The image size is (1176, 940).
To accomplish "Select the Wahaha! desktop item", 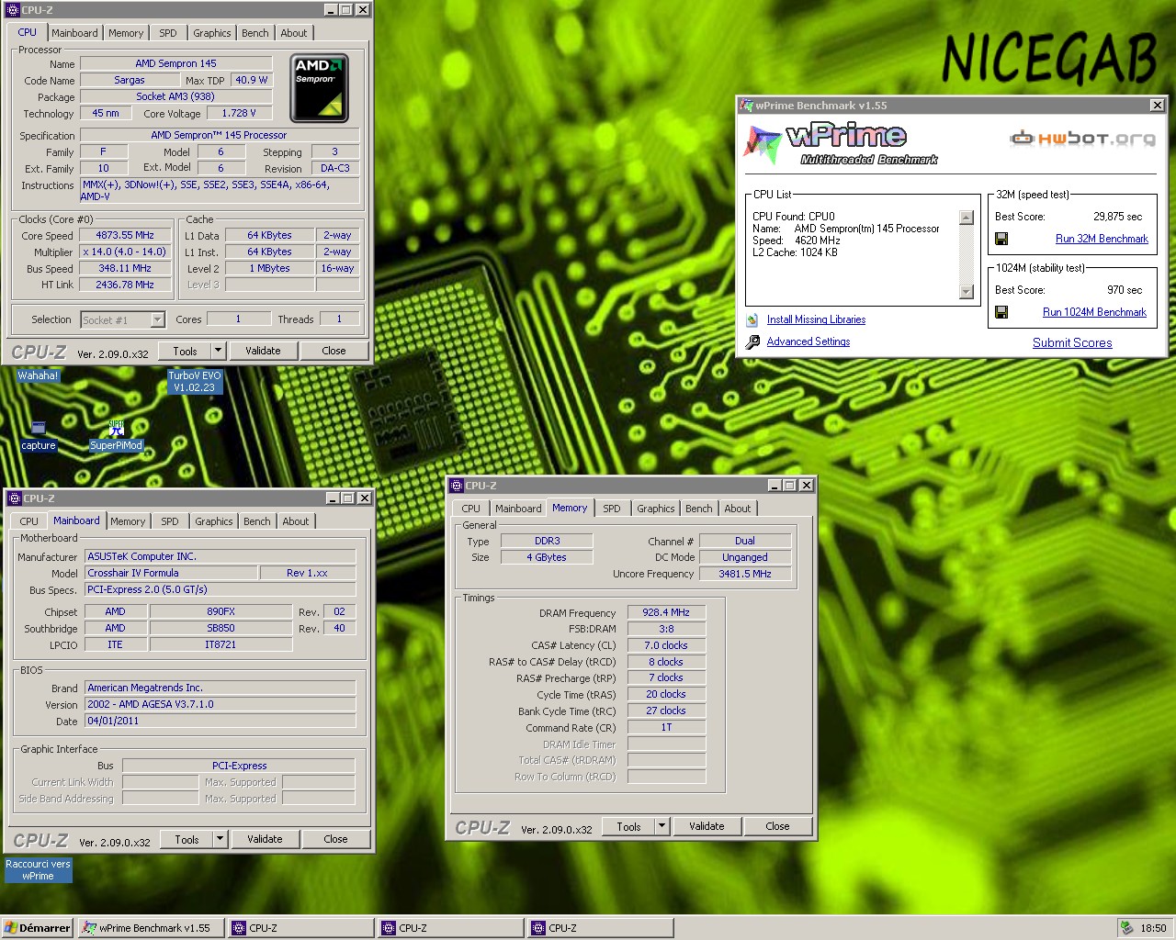I will point(39,375).
